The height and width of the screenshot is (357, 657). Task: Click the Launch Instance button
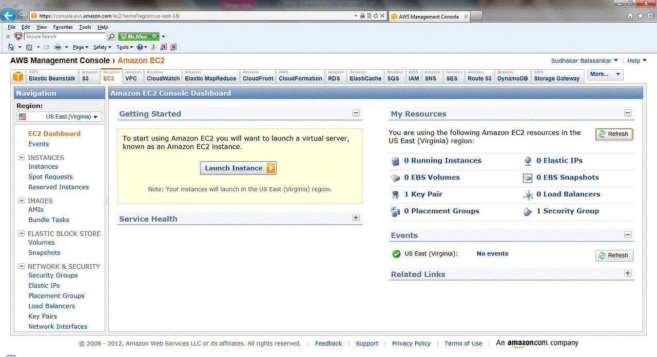point(238,168)
